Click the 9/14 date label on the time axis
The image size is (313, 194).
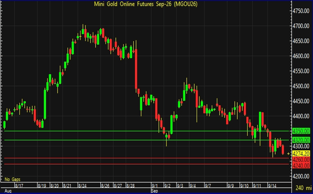pos(272,186)
